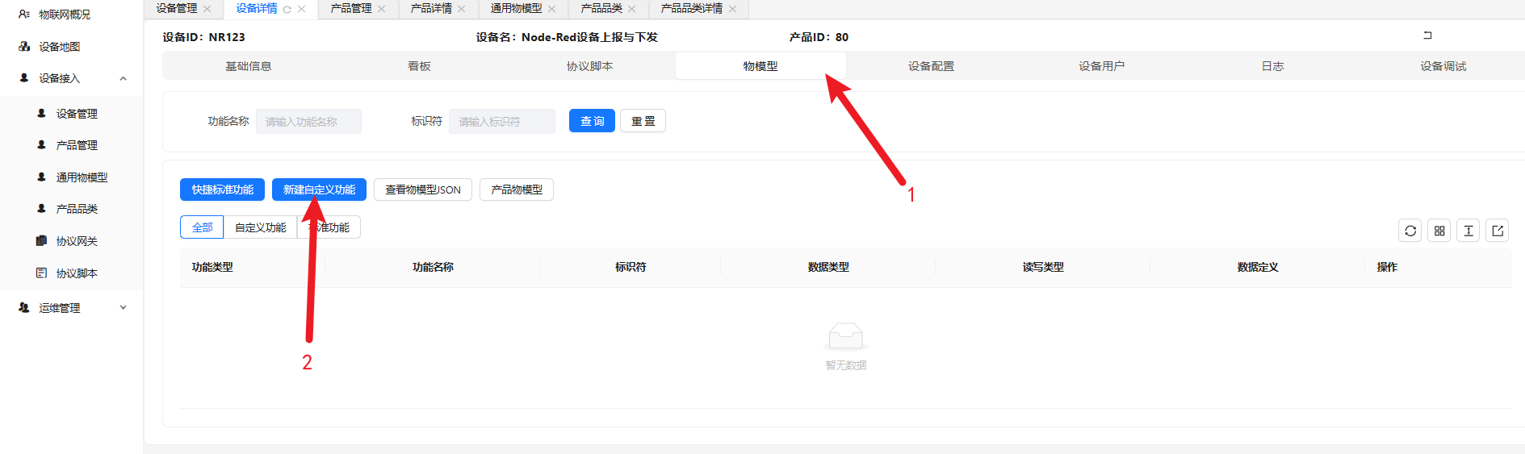
Task: Click the 功能名称 input field
Action: tap(308, 122)
